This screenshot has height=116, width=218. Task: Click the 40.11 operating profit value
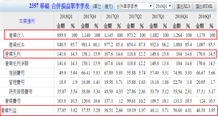154,110
